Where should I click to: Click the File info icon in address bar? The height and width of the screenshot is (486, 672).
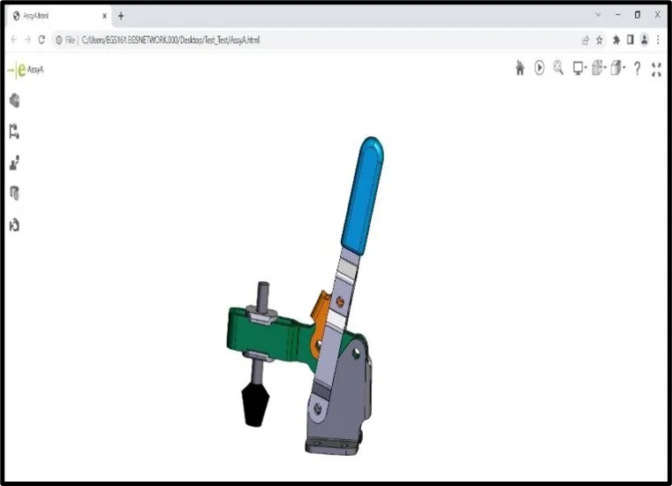click(x=65, y=40)
